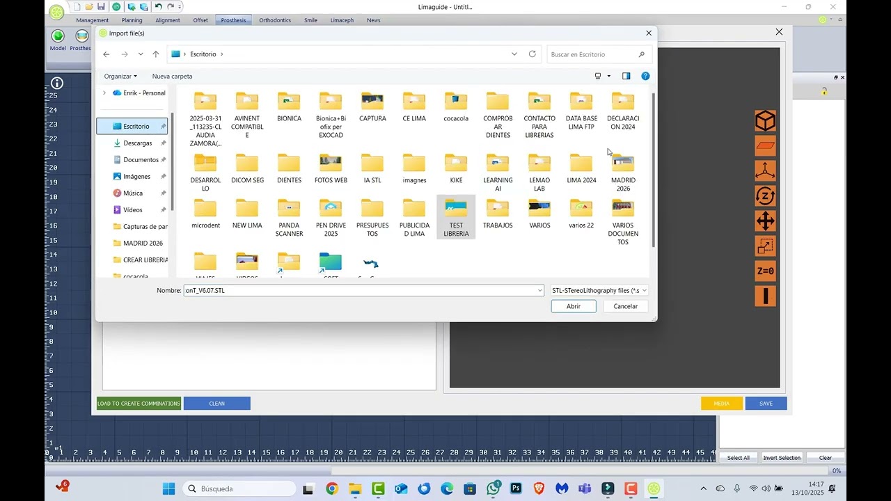
Task: Open the recent locations dropdown arrow
Action: pyautogui.click(x=141, y=54)
